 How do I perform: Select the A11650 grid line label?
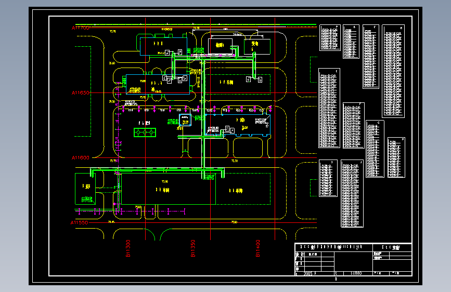click(81, 93)
